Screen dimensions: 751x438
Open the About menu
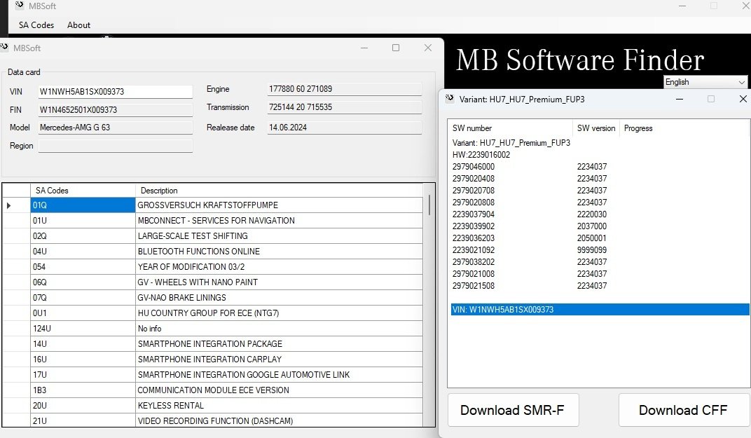(78, 25)
